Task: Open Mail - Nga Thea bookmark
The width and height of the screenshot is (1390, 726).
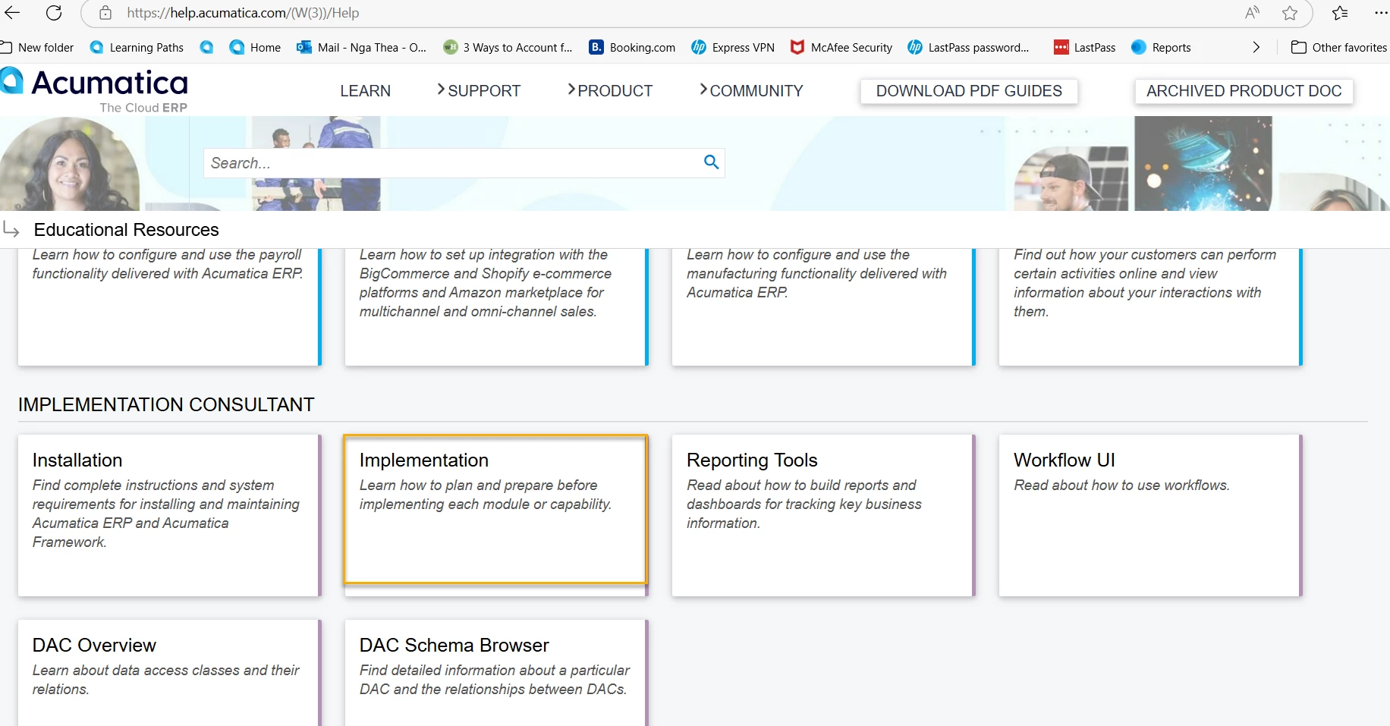Action: coord(362,47)
